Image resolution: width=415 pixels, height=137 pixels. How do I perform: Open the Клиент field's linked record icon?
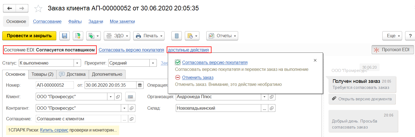[117, 97]
